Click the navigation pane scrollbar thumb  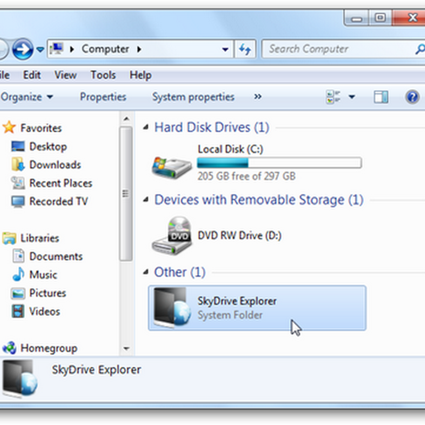pyautogui.click(x=126, y=193)
